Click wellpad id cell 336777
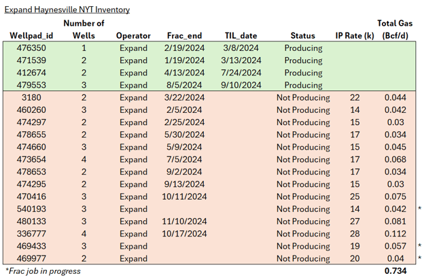The image size is (424, 280). pos(31,234)
